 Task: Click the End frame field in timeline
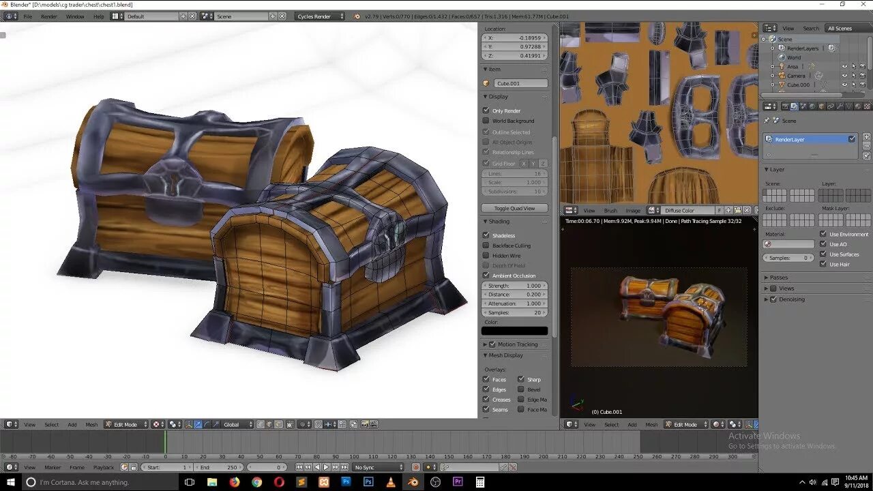click(x=218, y=467)
